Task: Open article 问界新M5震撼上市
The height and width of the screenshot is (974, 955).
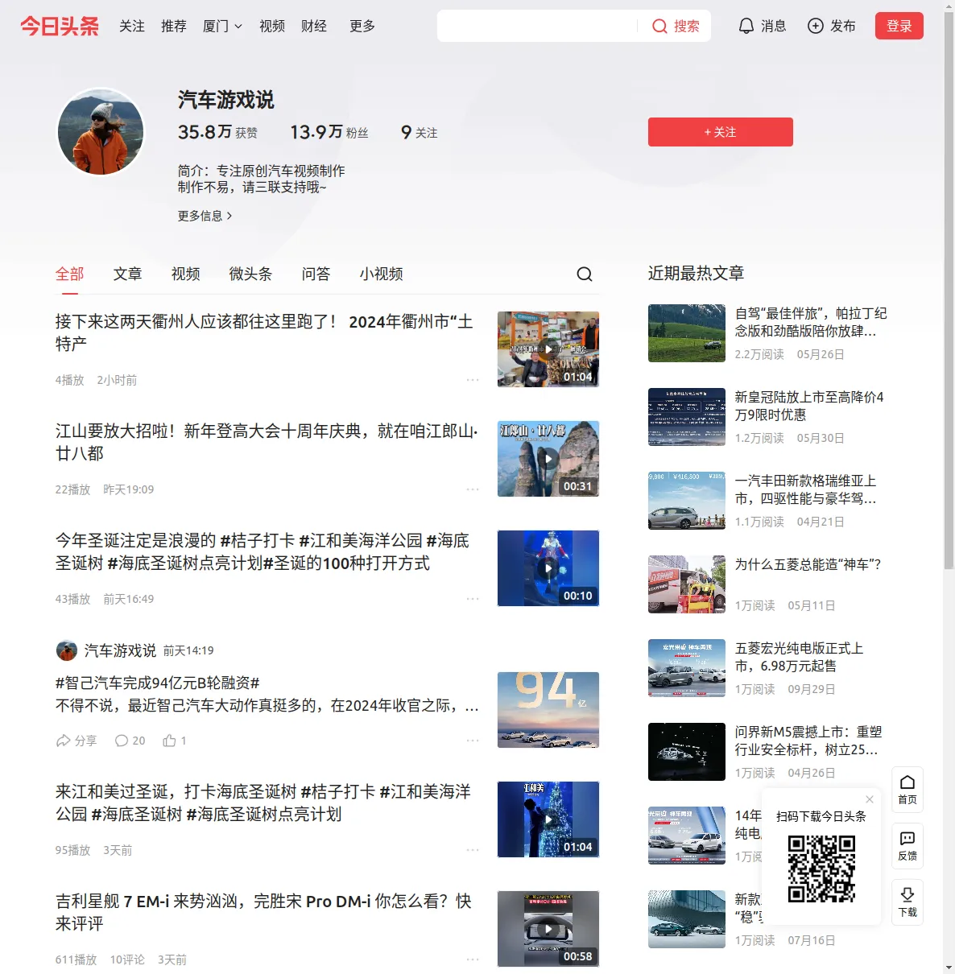Action: coord(808,741)
